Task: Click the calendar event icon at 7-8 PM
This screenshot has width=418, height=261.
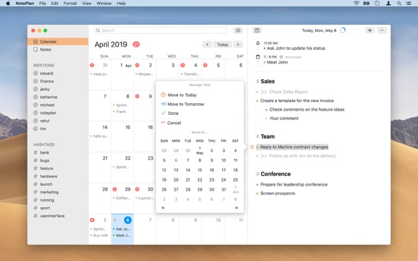Action: 258,56
